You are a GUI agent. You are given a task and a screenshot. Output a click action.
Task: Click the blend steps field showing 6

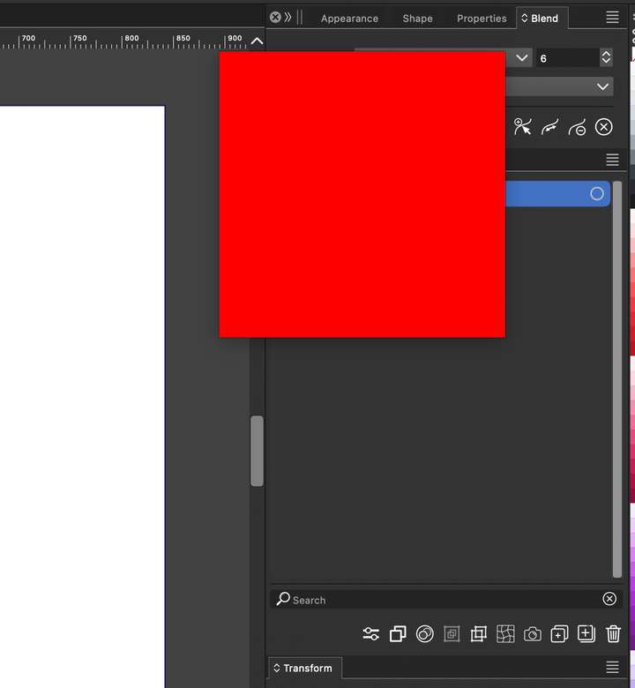[x=567, y=58]
